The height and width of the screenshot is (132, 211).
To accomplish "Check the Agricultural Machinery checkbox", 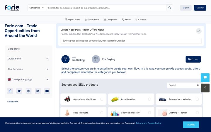I will pyautogui.click(x=102, y=99).
